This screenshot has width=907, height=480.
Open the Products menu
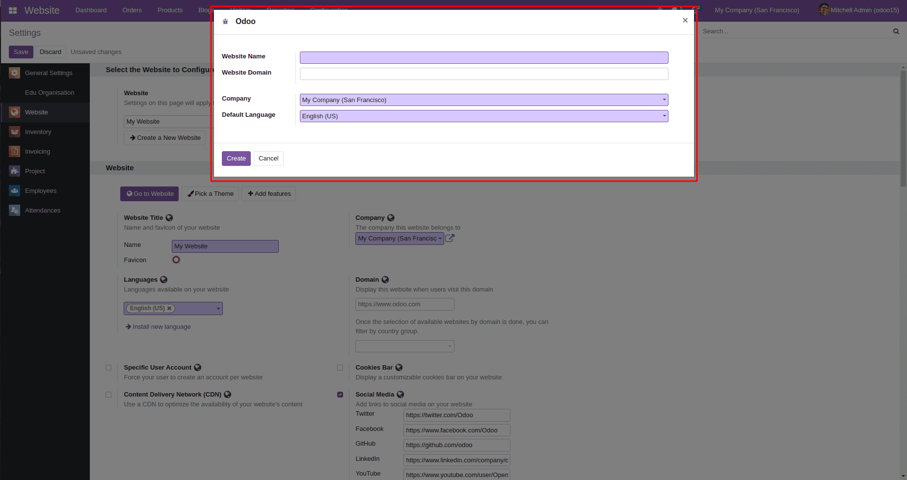click(170, 10)
